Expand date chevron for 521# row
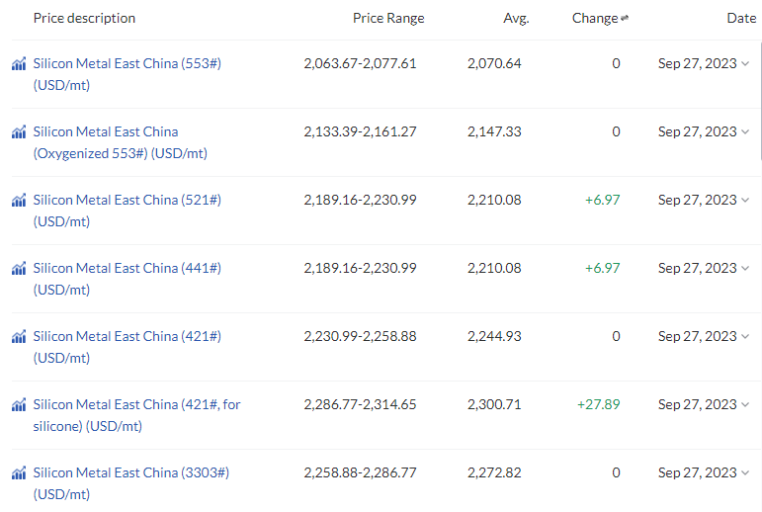Viewport: 762px width, 512px height. [745, 200]
